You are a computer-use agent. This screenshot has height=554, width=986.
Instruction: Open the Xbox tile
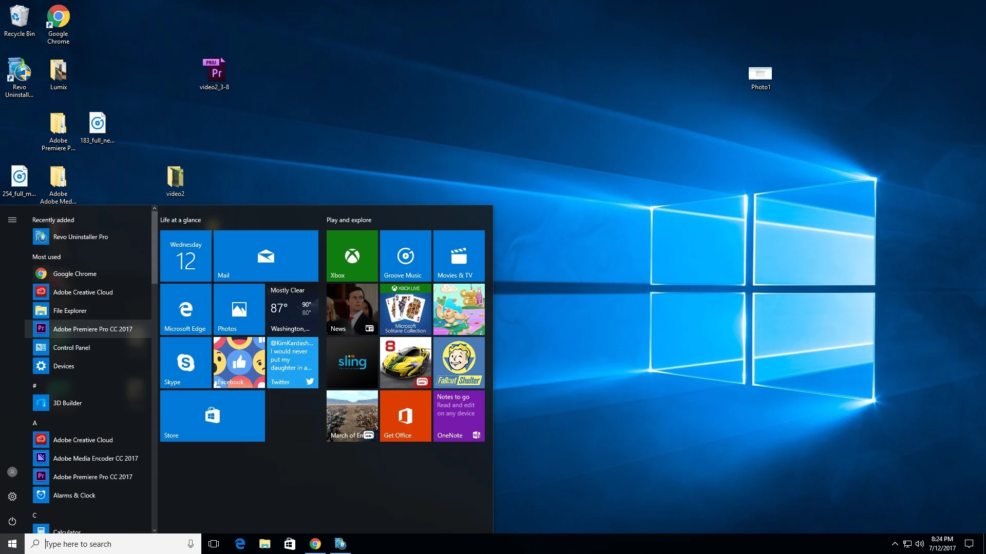(352, 255)
